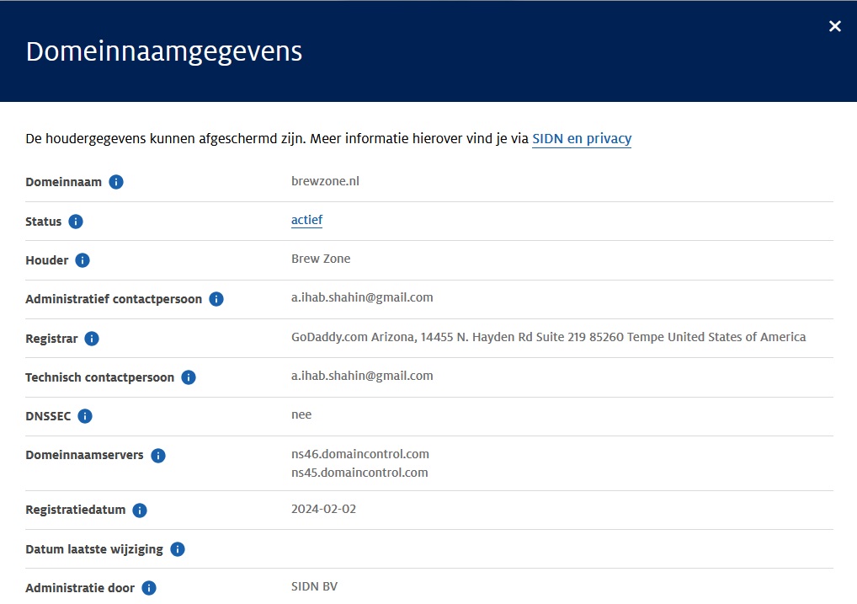Open the info tooltip beside Status
857x604 pixels.
(x=76, y=222)
